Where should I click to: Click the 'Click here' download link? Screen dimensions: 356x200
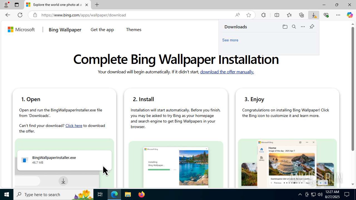74,126
